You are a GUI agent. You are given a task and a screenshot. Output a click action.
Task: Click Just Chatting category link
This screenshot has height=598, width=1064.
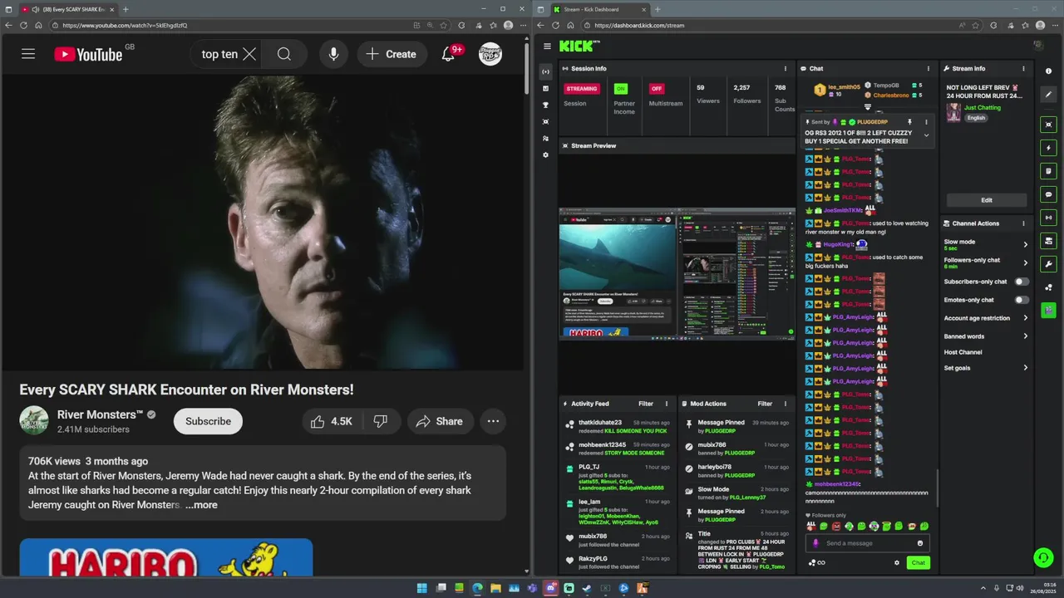click(983, 107)
